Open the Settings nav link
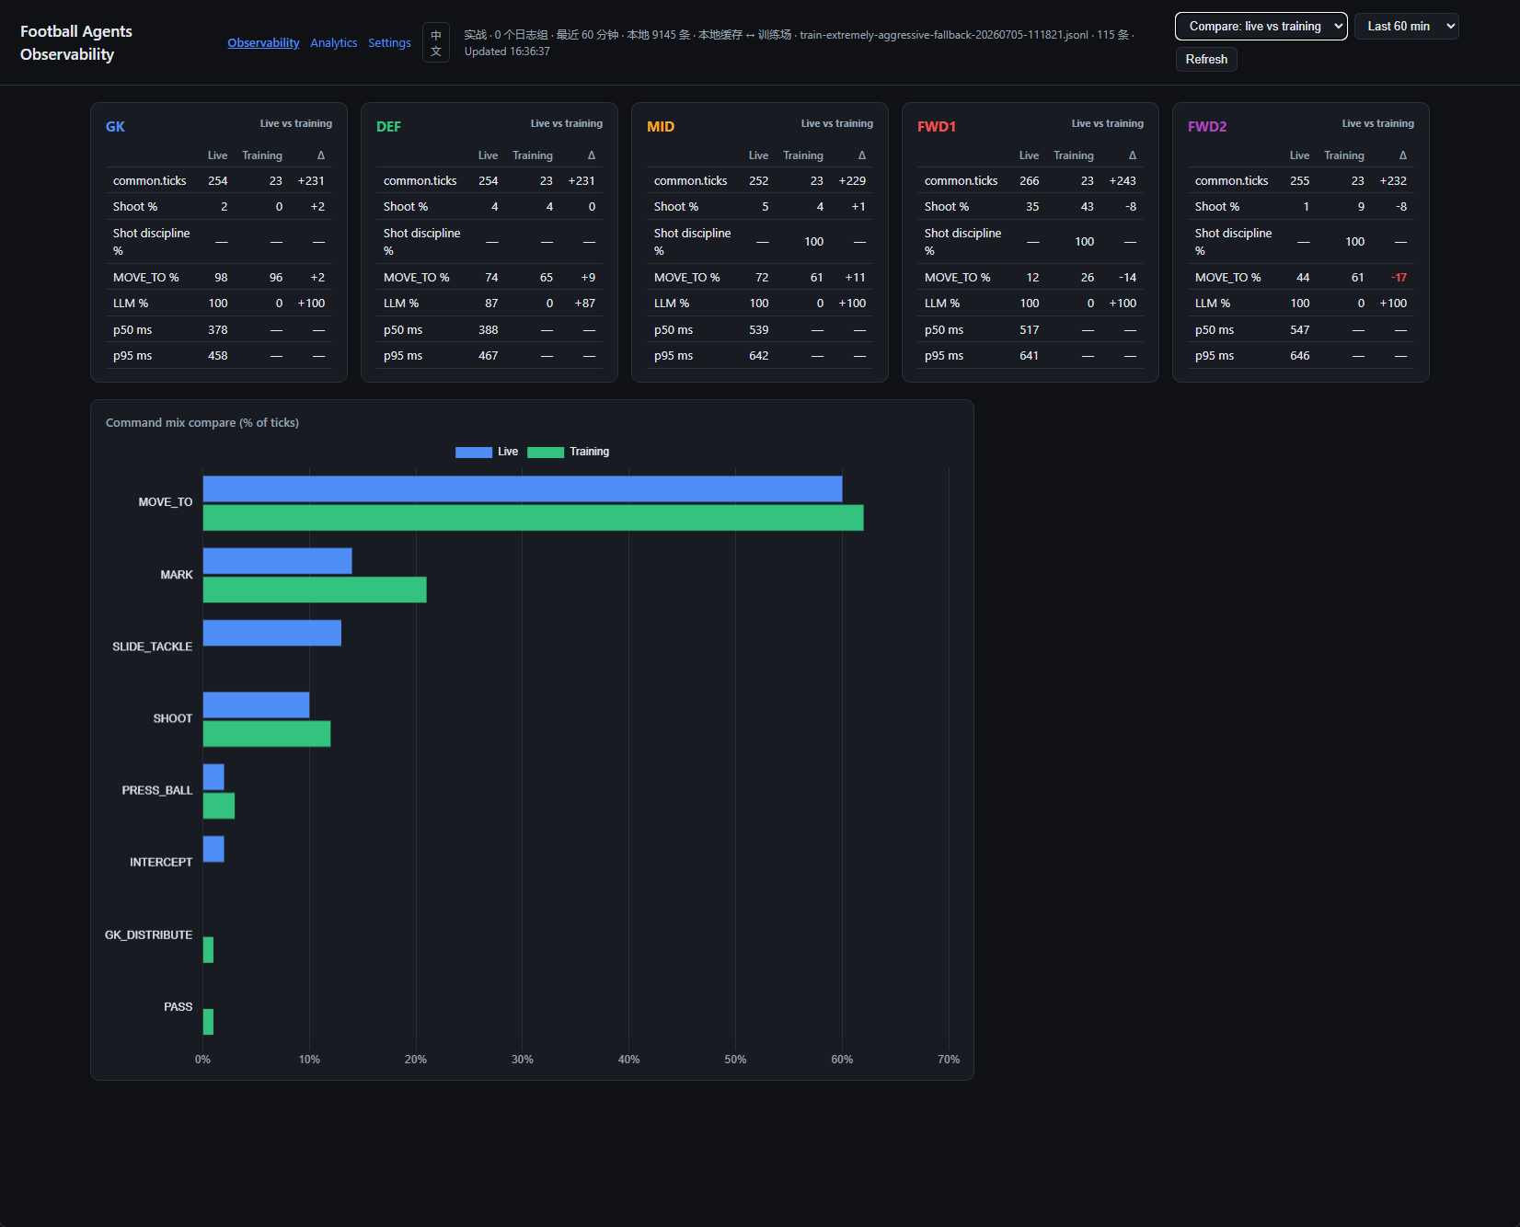The width and height of the screenshot is (1520, 1227). [389, 42]
